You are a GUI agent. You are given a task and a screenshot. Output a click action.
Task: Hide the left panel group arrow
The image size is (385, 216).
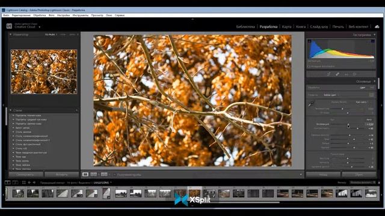click(x=3, y=106)
